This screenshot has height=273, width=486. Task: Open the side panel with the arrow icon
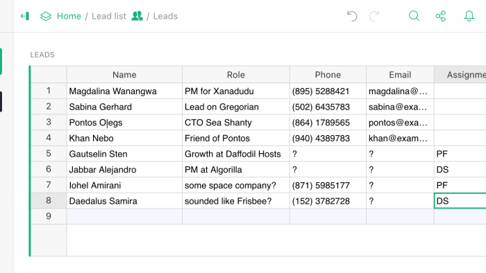(25, 16)
